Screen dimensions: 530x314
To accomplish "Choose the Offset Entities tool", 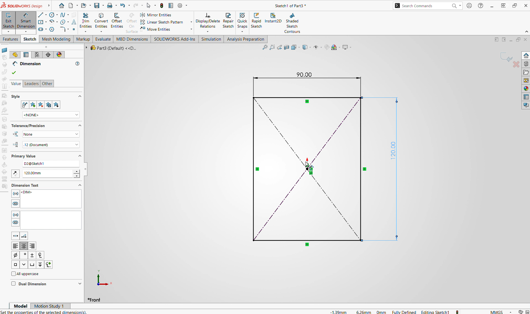I will (x=117, y=20).
